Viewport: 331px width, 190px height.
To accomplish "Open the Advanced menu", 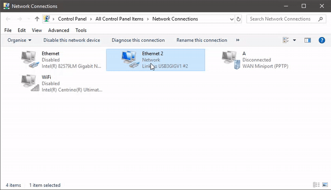I will 58,30.
